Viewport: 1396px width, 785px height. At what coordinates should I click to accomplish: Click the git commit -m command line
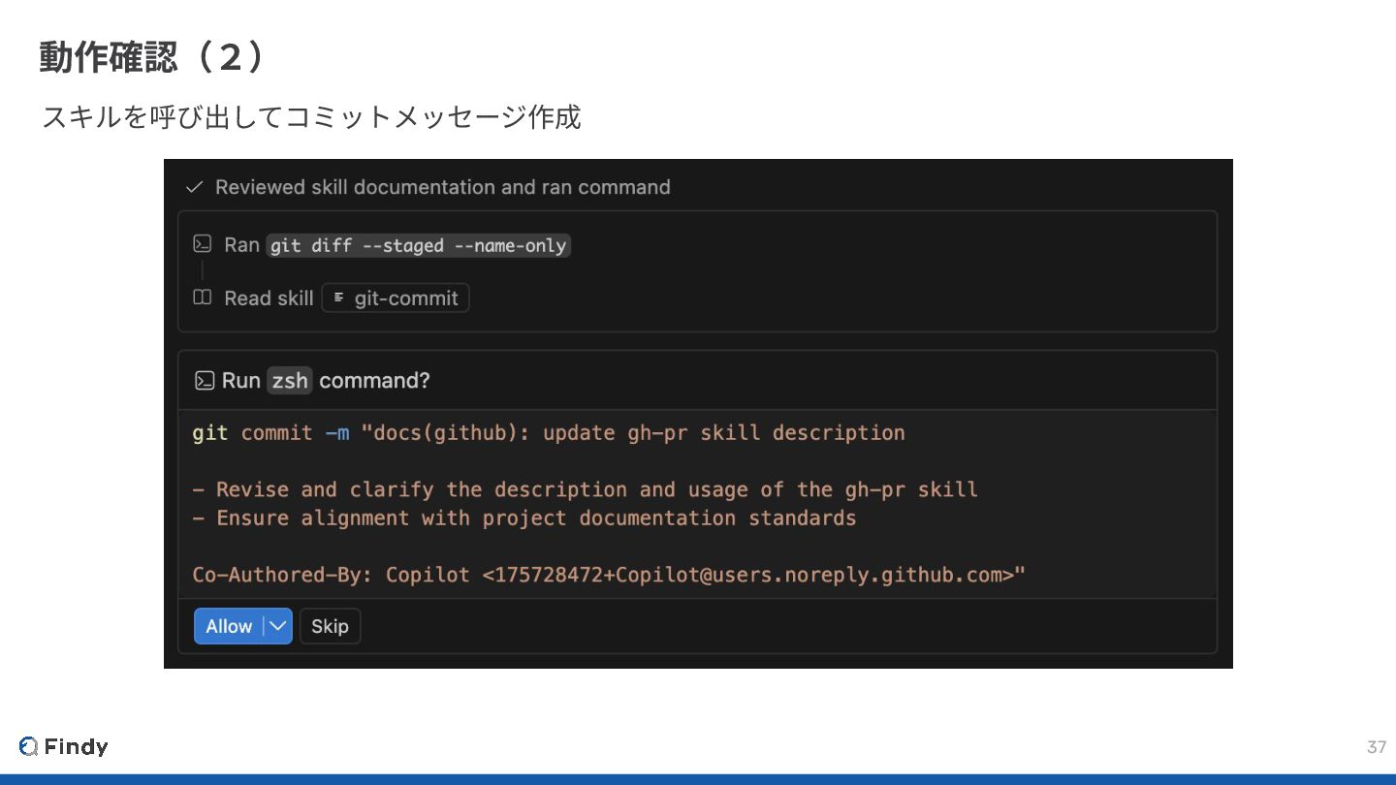tap(548, 433)
